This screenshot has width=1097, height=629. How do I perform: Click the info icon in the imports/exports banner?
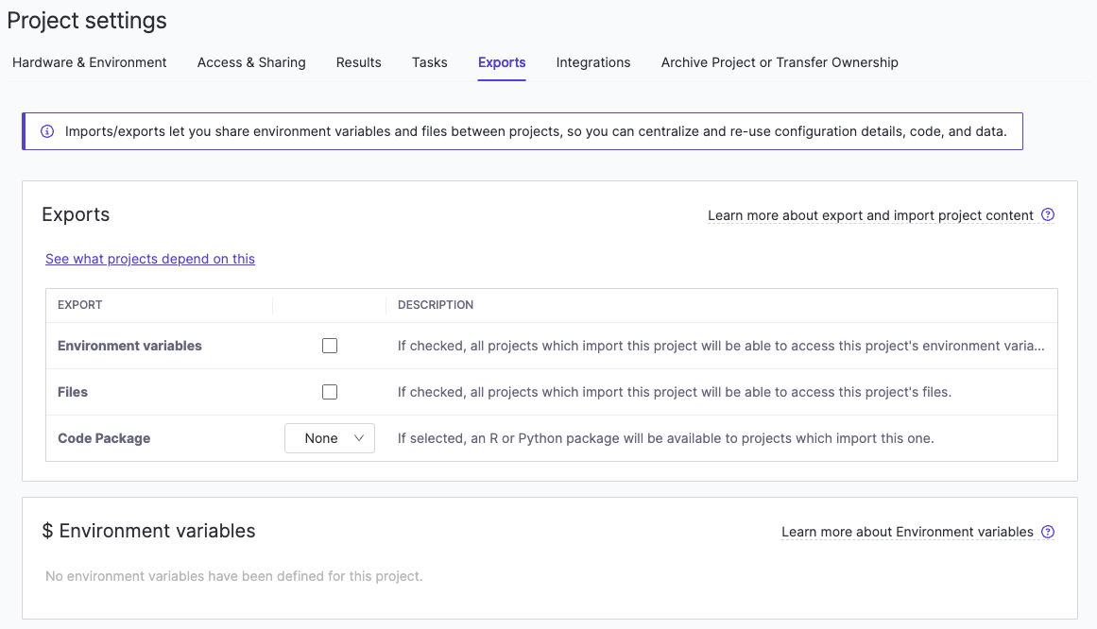coord(47,131)
